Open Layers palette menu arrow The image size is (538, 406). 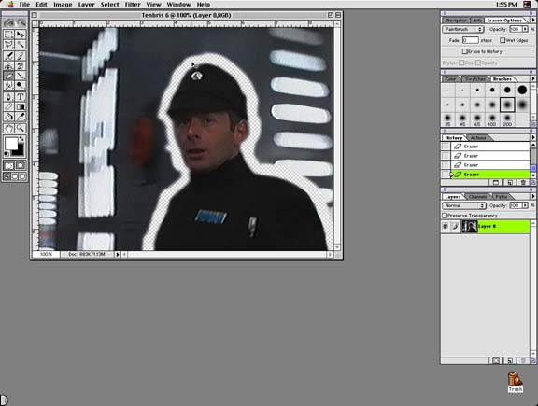tap(532, 197)
